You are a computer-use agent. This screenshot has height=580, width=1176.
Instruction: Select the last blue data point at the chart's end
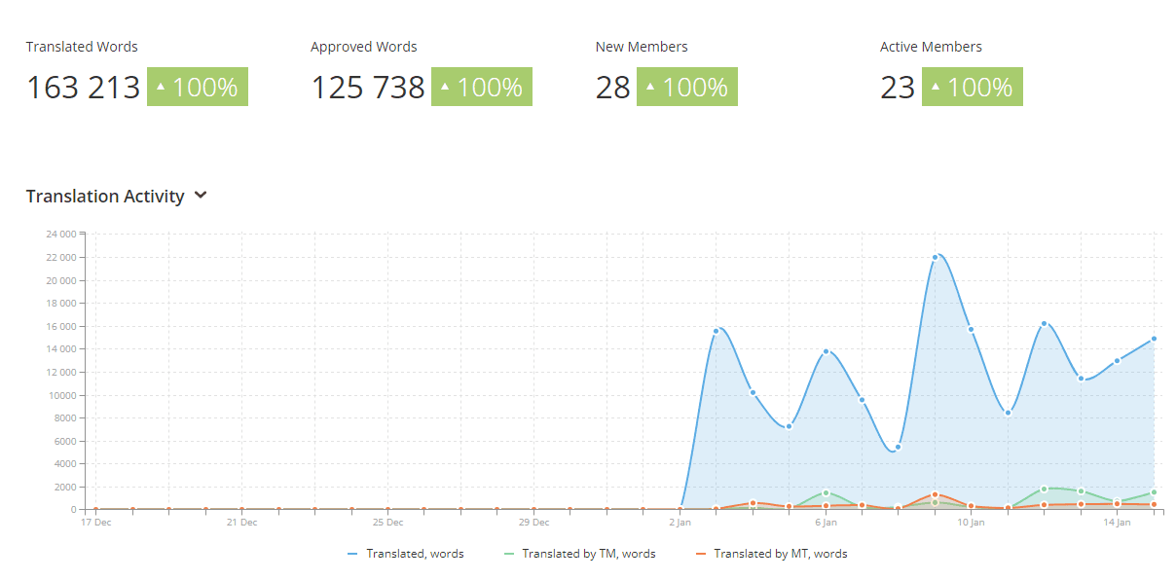tap(1154, 339)
